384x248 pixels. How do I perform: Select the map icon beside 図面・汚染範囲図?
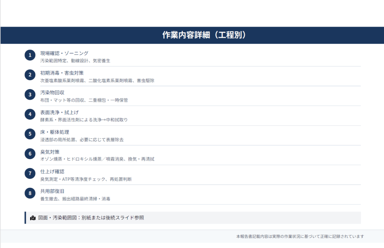[x=32, y=218]
